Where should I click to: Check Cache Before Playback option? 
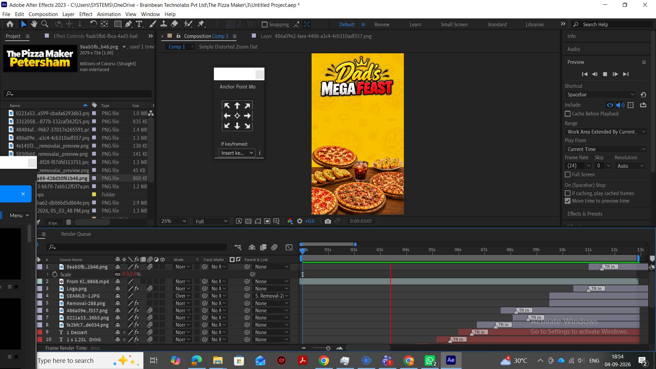point(568,114)
